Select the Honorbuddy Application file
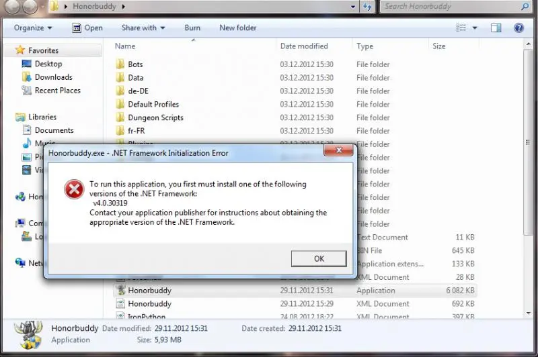 295,291
